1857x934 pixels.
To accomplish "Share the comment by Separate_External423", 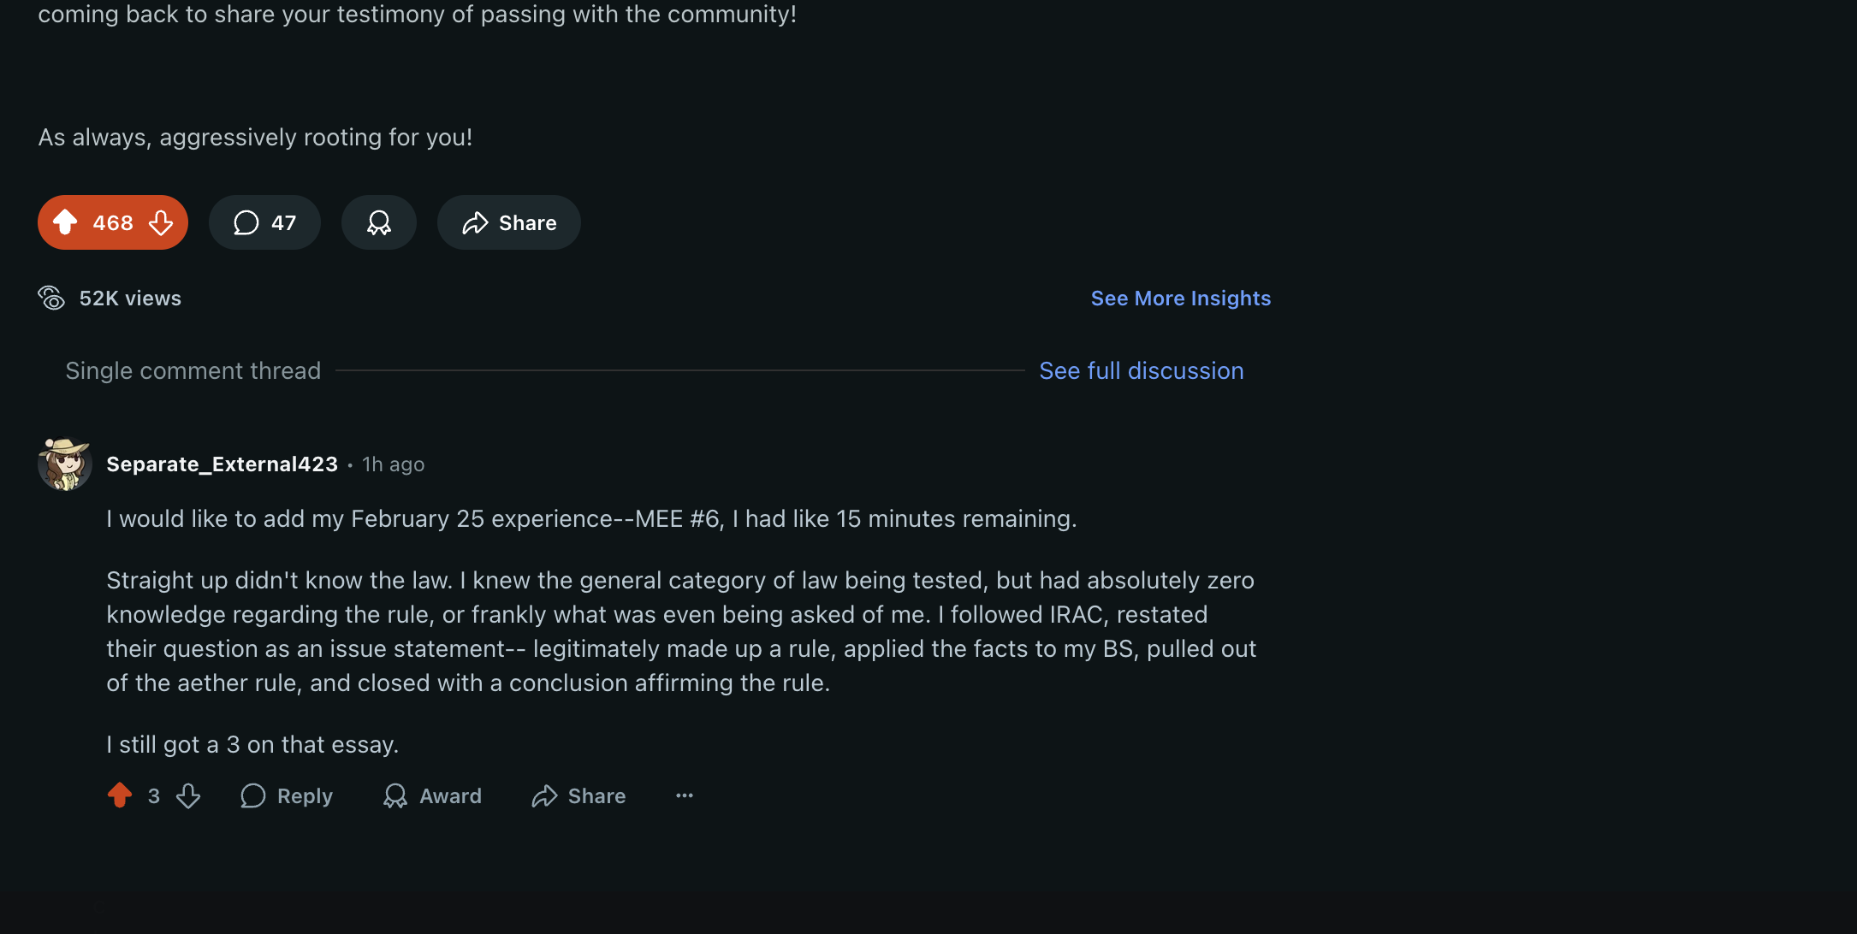I will click(x=578, y=795).
